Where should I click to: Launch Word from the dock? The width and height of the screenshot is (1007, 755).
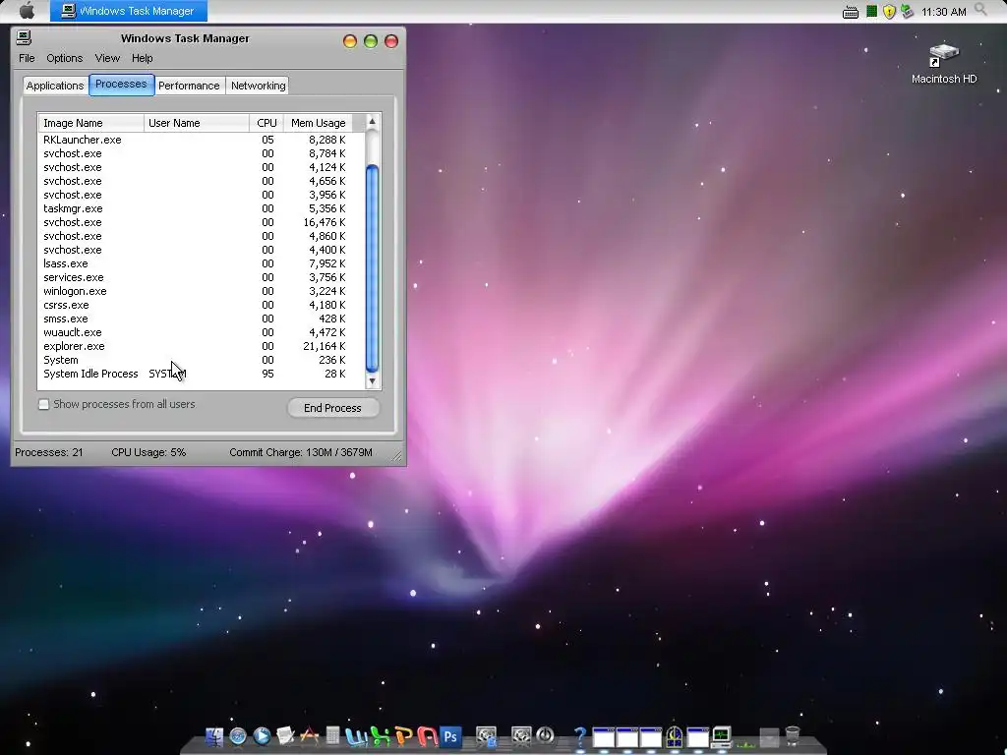(x=356, y=736)
